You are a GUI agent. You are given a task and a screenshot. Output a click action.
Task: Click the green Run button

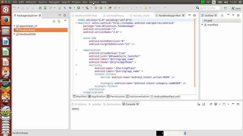click(x=79, y=8)
